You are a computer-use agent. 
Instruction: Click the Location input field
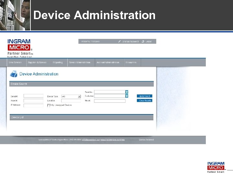tap(71, 100)
